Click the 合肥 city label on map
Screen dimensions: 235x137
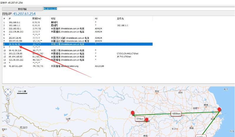coord(195,108)
